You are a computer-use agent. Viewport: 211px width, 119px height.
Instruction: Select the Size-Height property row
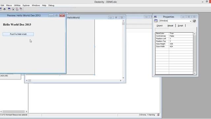174,44
